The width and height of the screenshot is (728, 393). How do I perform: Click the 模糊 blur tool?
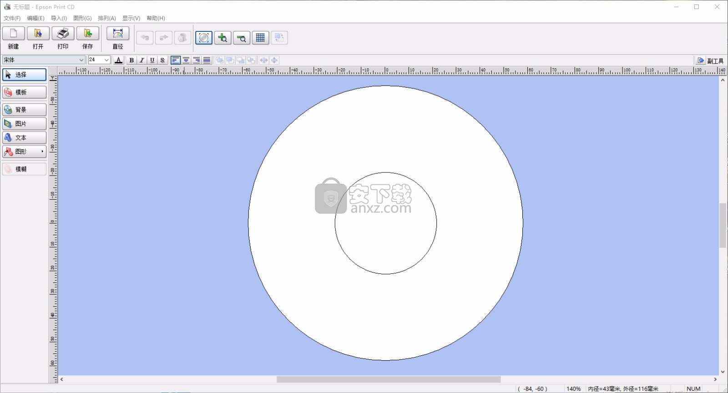pos(25,169)
